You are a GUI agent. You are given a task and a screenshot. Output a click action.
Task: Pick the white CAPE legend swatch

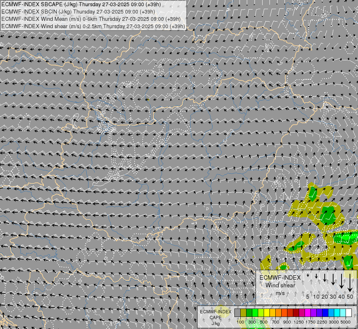(x=348, y=313)
